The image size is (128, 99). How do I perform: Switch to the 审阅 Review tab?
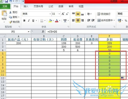(71, 6)
